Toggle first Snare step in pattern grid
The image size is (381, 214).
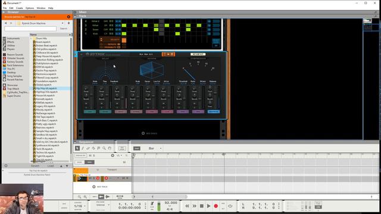click(156, 29)
